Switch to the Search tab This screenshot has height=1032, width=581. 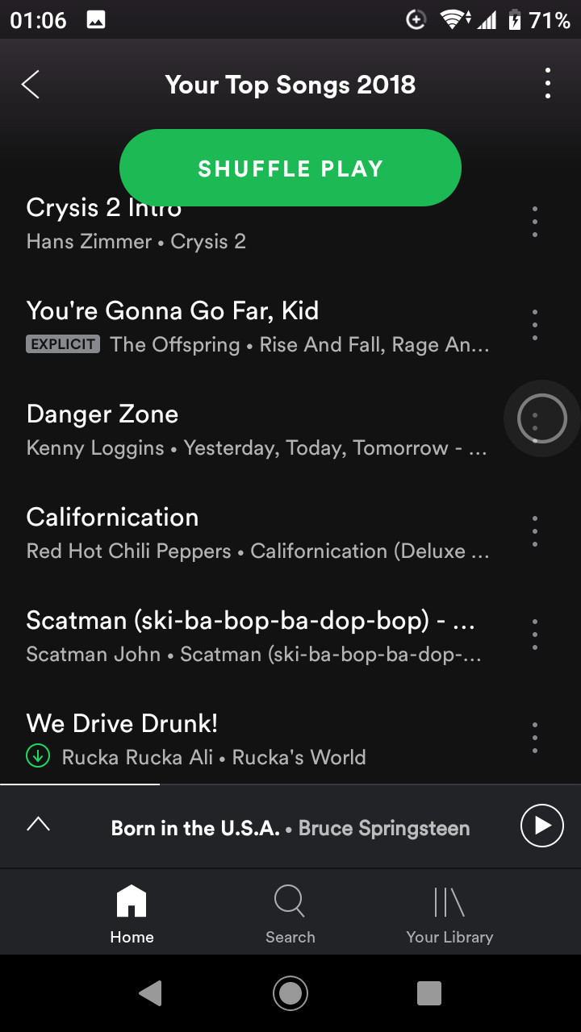click(290, 913)
